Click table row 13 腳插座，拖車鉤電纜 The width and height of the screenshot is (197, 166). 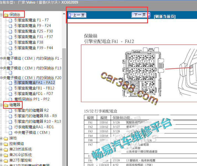click(x=141, y=160)
